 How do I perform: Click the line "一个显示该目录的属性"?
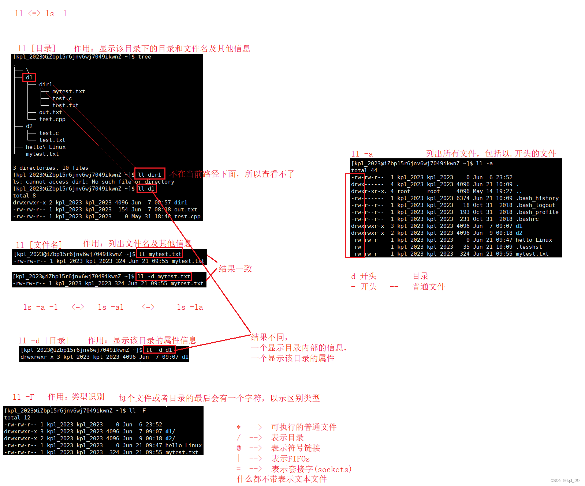pyautogui.click(x=293, y=358)
